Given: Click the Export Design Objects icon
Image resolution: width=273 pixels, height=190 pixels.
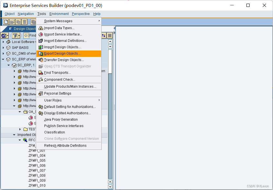Looking at the screenshot, I should coord(41,54).
